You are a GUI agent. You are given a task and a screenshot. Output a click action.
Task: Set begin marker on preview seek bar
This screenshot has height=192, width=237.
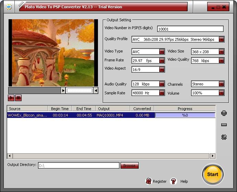coord(63,91)
